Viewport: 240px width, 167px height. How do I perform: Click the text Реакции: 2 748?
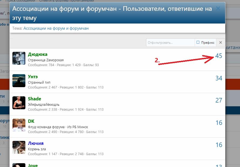[72, 154]
